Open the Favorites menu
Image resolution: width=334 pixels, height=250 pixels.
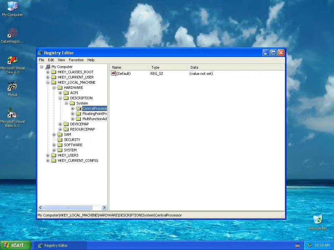coord(76,60)
